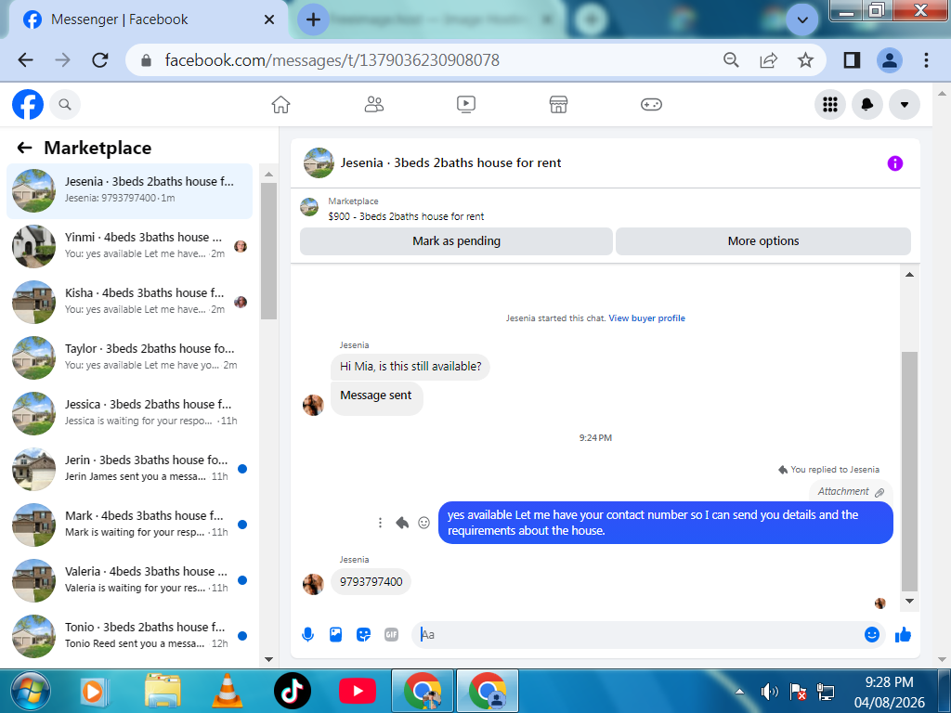The width and height of the screenshot is (951, 713).
Task: Open the Gaming controller icon
Action: [651, 104]
